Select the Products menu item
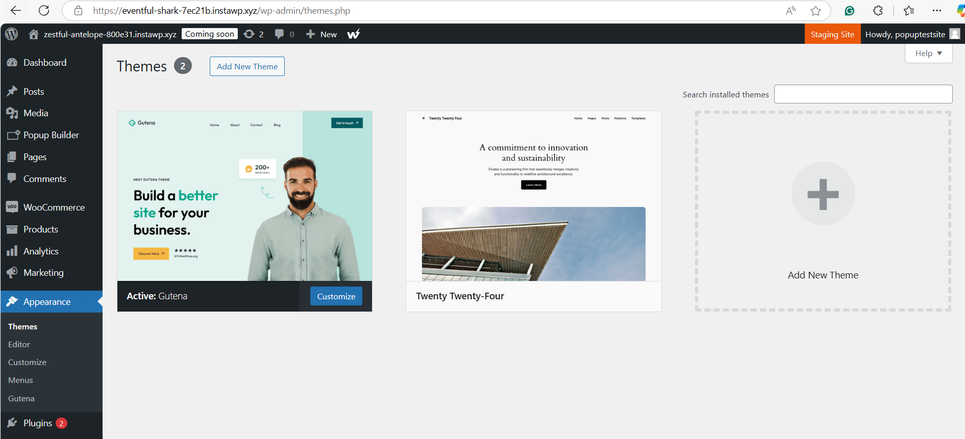The height and width of the screenshot is (439, 965). point(41,229)
